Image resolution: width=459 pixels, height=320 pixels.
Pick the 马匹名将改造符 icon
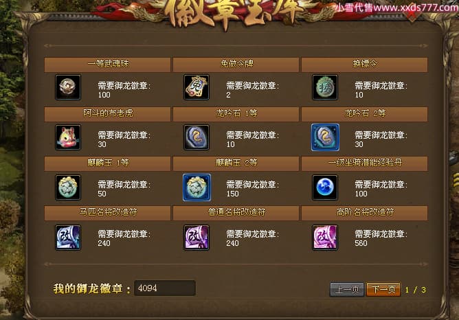68,237
